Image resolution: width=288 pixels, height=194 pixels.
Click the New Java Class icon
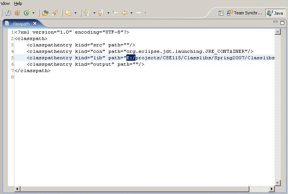click(26, 13)
